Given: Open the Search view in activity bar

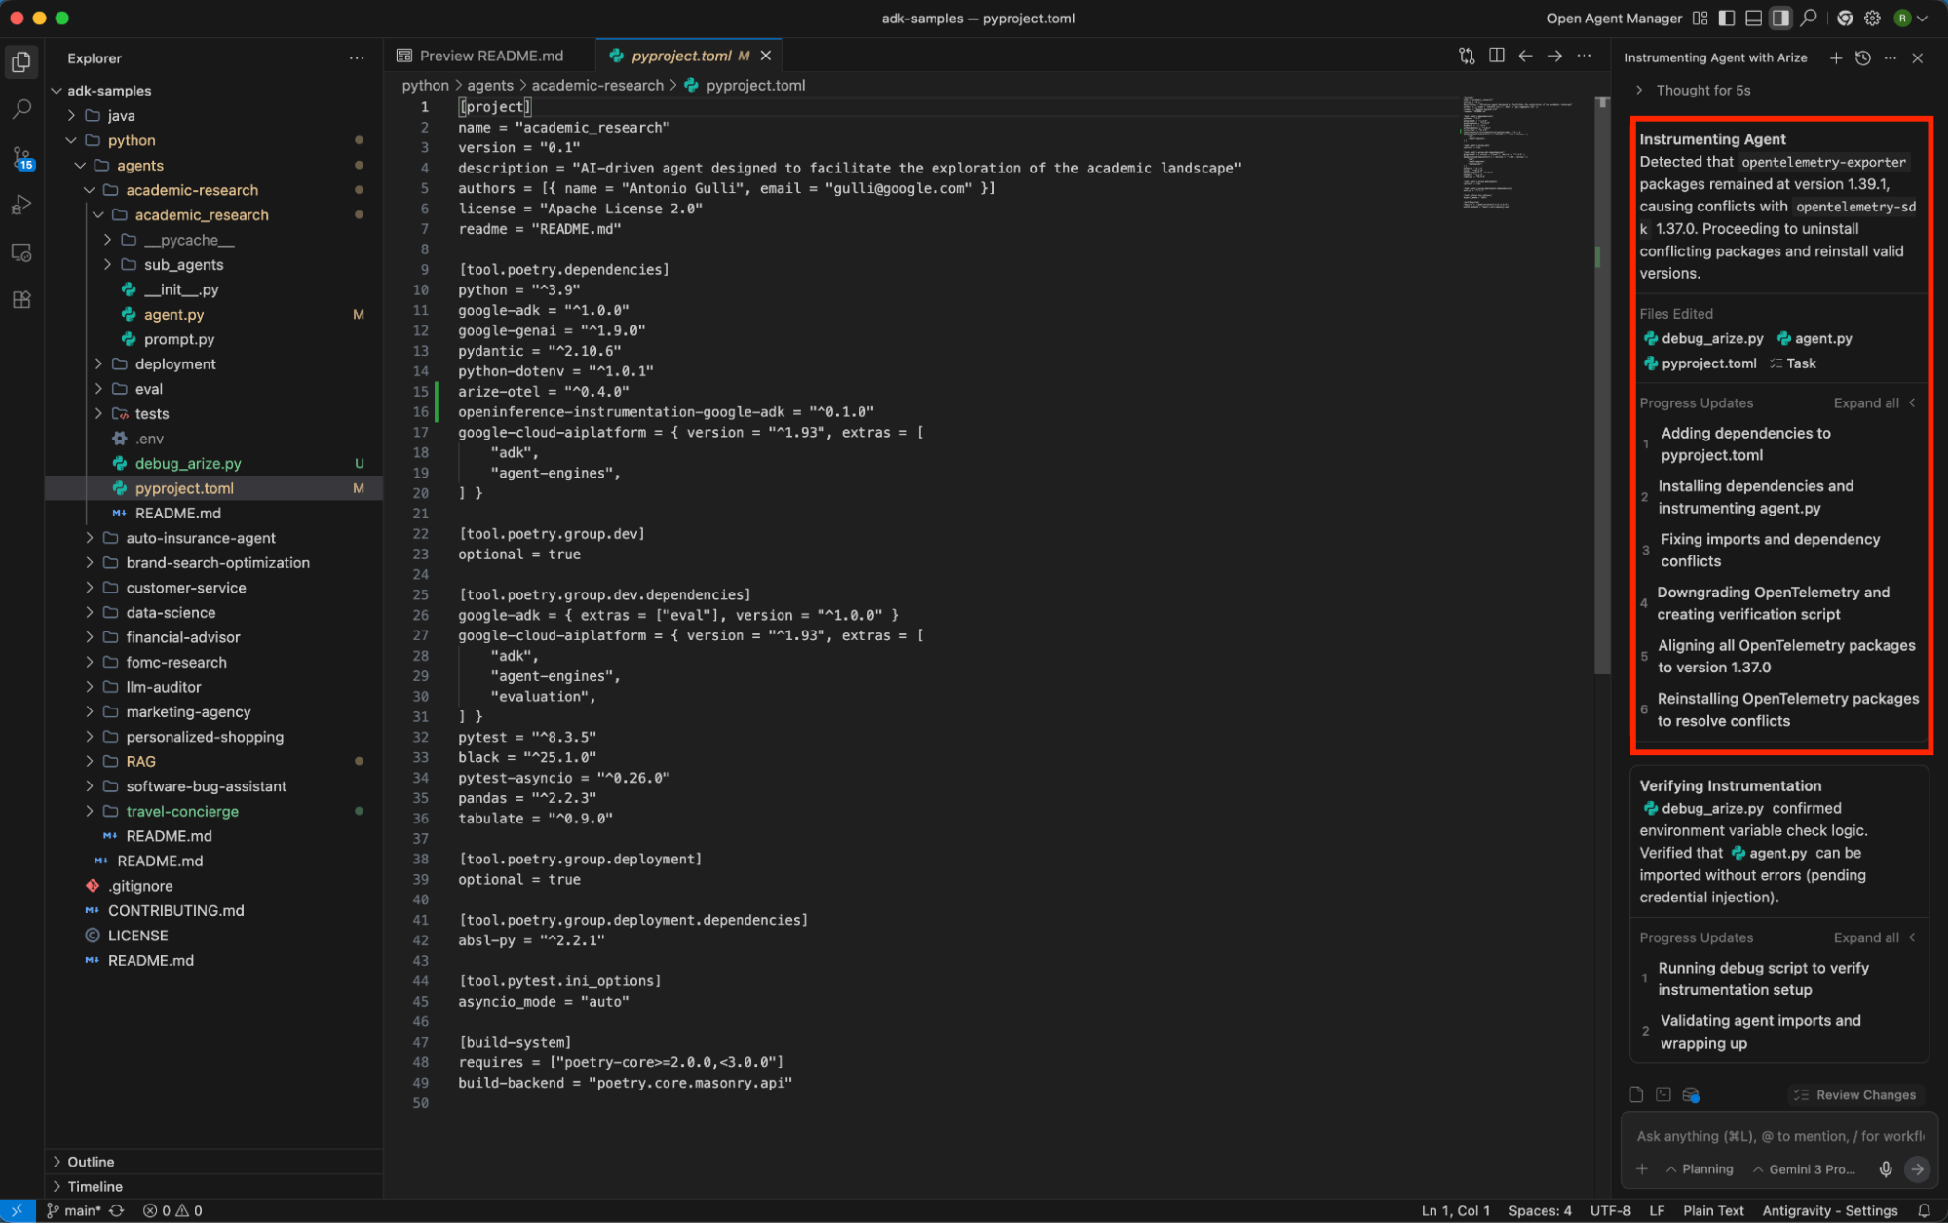Looking at the screenshot, I should point(21,109).
